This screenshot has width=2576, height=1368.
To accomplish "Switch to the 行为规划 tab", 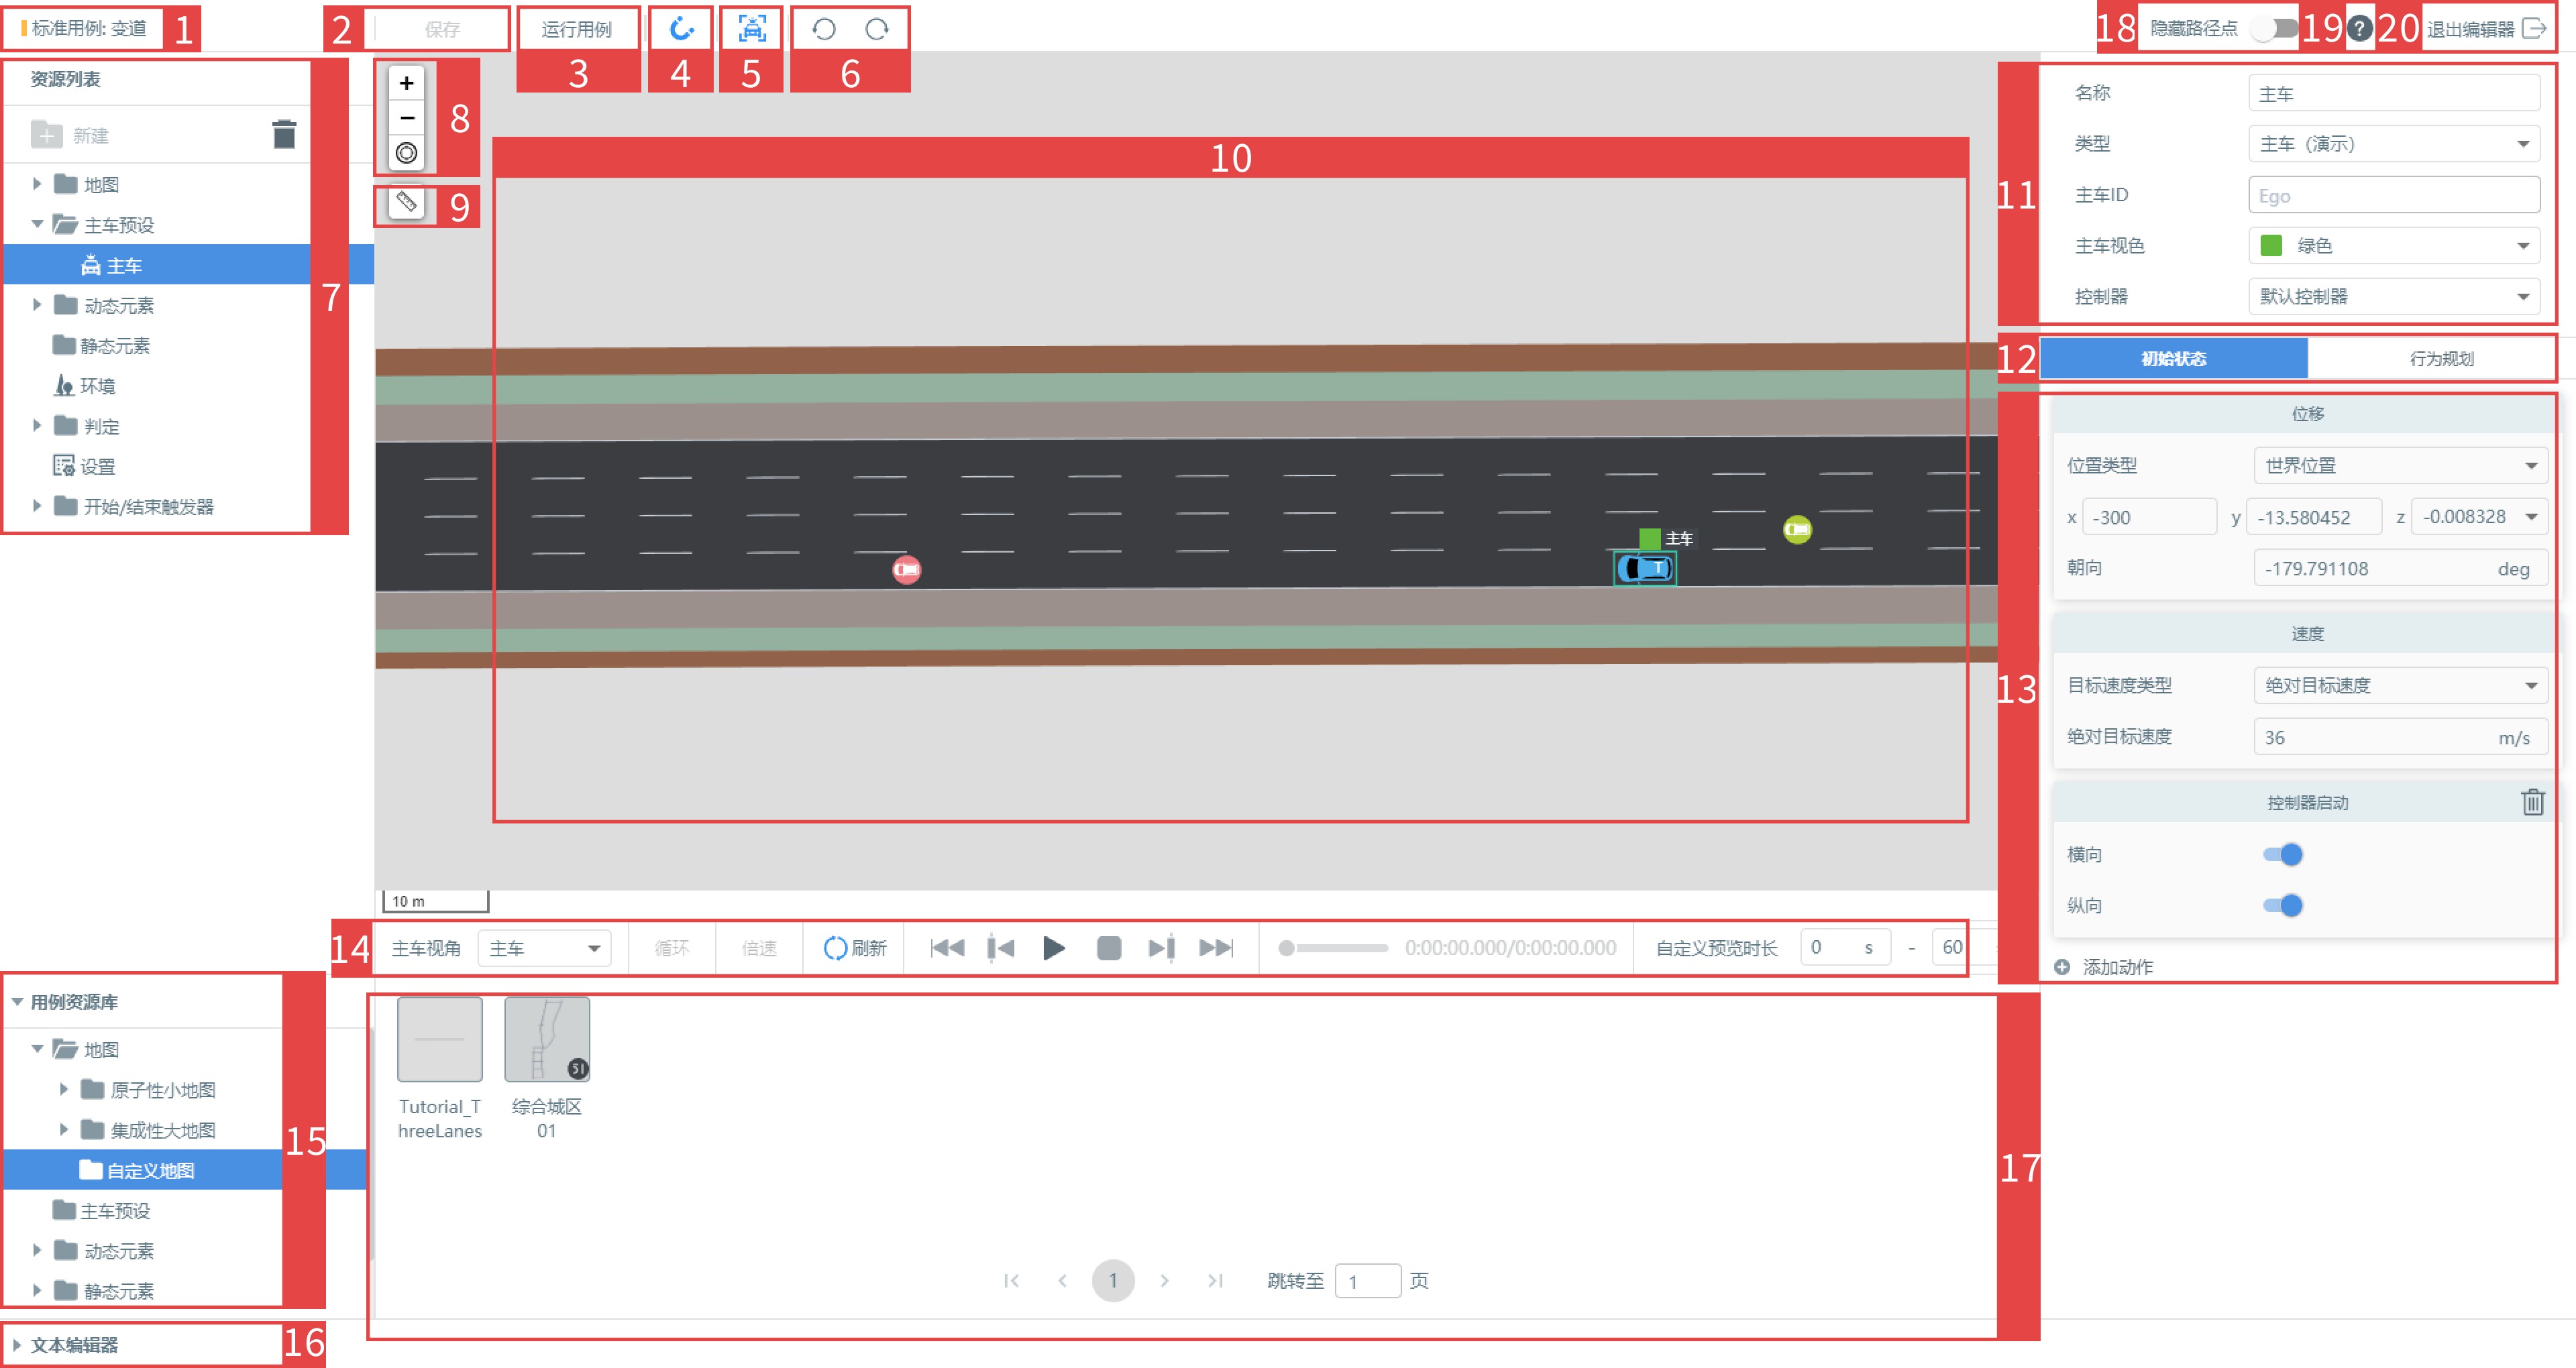I will pyautogui.click(x=2441, y=359).
